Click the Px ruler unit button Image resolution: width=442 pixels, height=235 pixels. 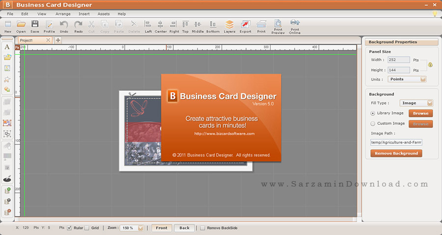[x=17, y=47]
